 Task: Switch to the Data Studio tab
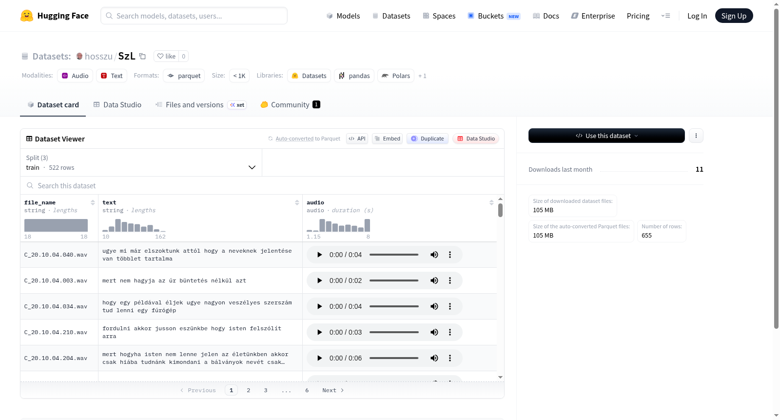117,105
